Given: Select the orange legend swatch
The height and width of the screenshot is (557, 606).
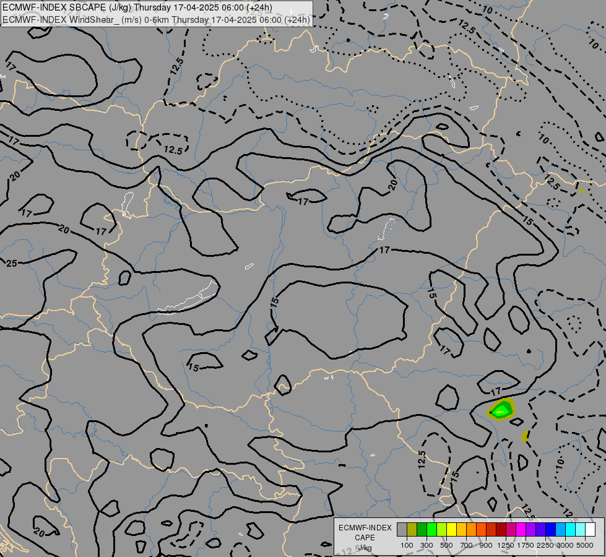Looking at the screenshot, I should 472,530.
